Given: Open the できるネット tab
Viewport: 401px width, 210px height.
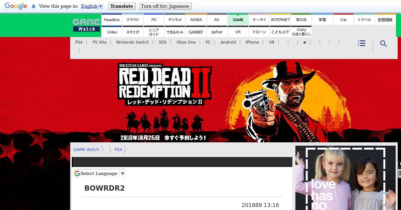Looking at the screenshot, I should pos(175,32).
